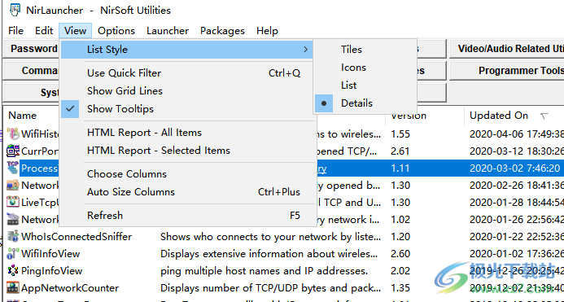Open the File menu
Image resolution: width=564 pixels, height=302 pixels.
(x=15, y=31)
